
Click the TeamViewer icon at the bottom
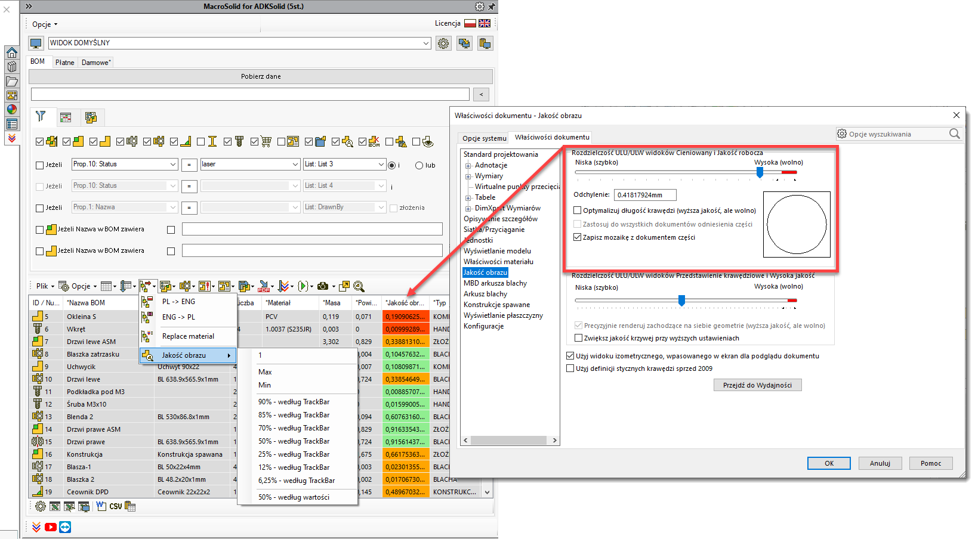click(65, 527)
